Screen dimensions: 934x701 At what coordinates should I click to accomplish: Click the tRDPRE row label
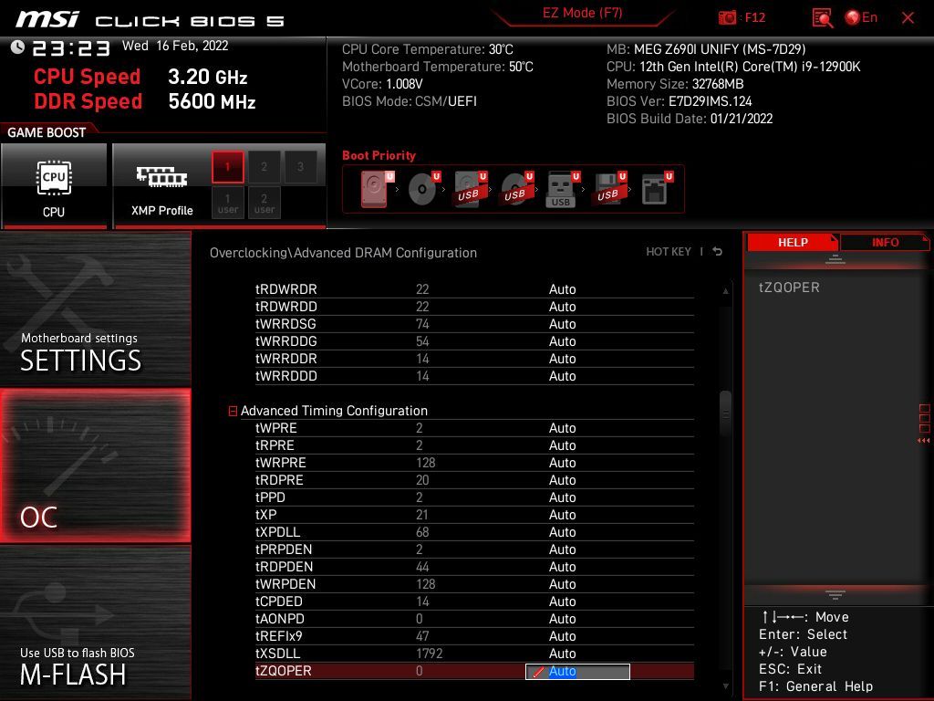coord(279,480)
